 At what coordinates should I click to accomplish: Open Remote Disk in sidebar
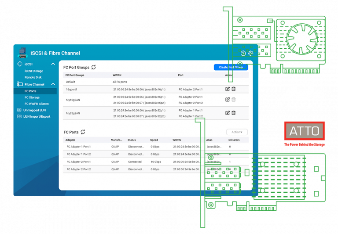pos(33,77)
